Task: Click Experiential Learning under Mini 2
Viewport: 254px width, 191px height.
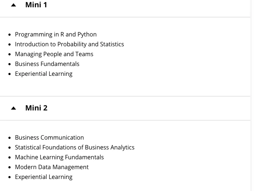Action: pos(44,177)
